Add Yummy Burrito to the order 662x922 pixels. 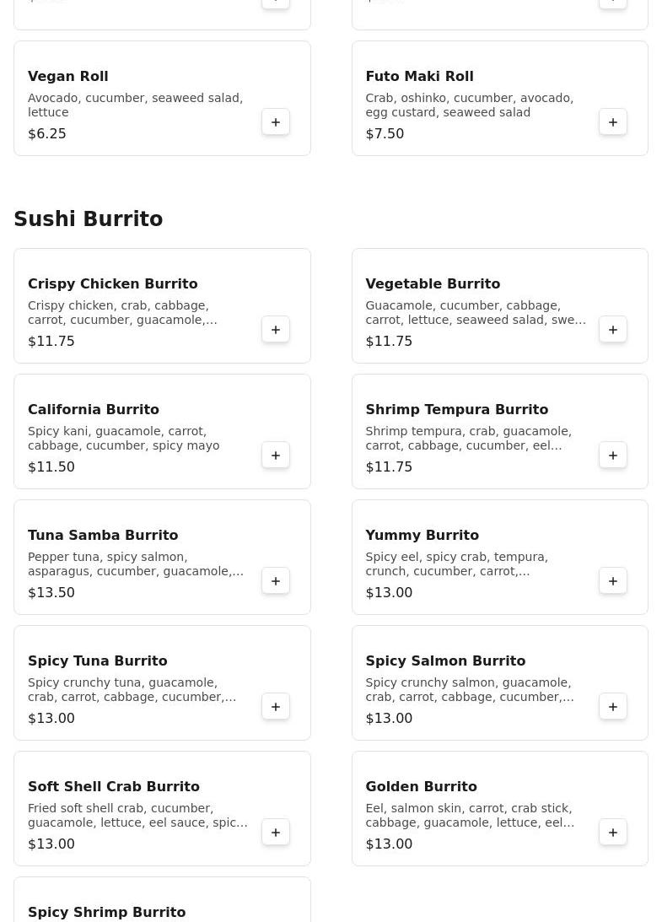click(x=613, y=581)
